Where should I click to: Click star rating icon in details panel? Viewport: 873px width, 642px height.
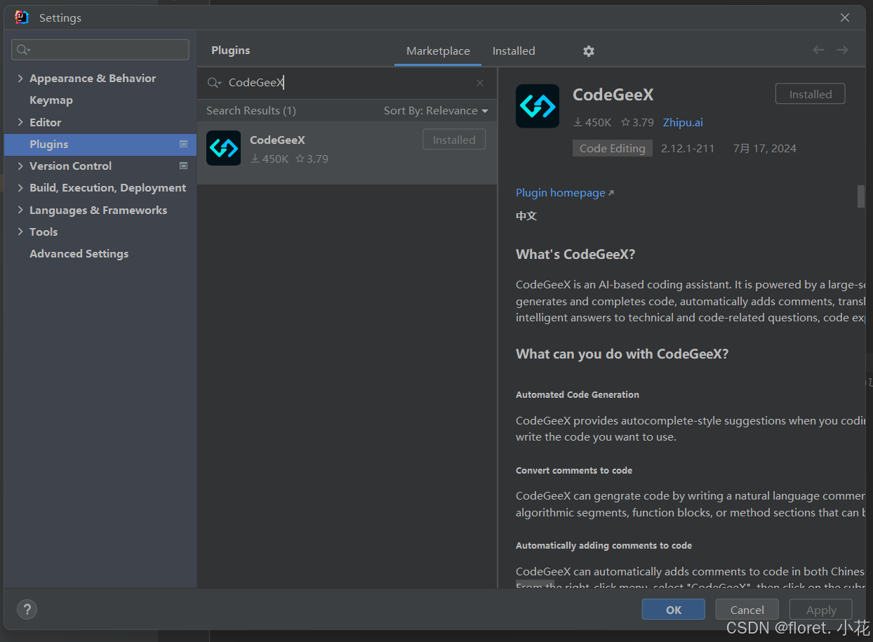(625, 122)
